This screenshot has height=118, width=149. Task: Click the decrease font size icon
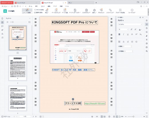pos(136,29)
